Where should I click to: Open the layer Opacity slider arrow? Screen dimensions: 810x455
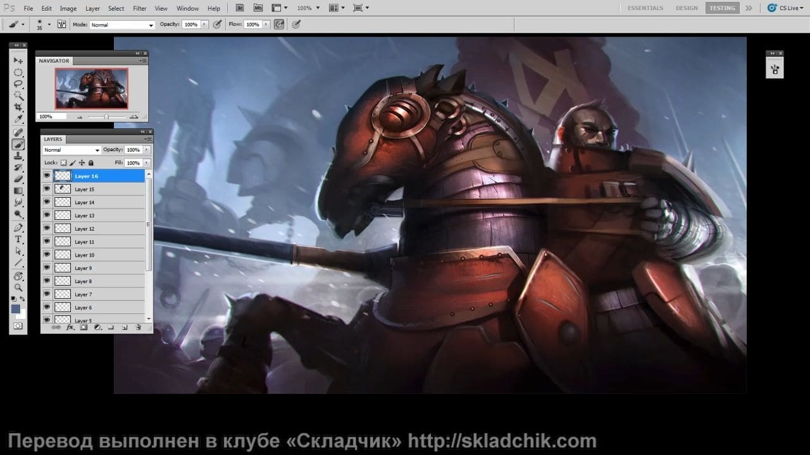[x=147, y=150]
